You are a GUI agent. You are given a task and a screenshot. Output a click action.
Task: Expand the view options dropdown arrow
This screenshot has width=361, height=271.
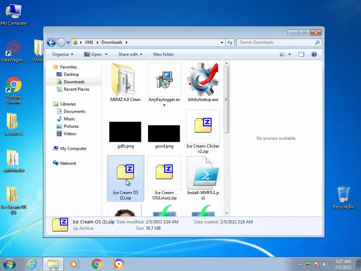pos(289,54)
